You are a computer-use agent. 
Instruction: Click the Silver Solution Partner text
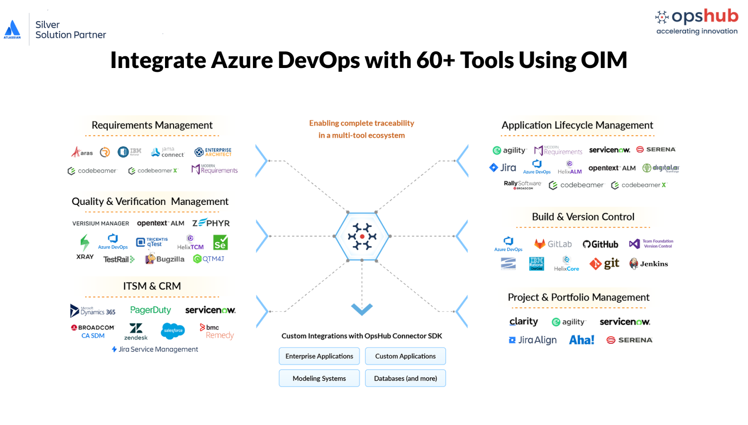[70, 30]
